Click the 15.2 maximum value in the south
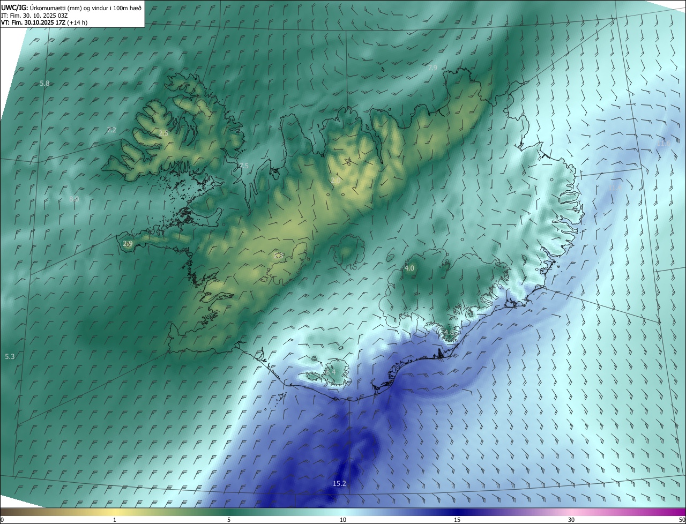This screenshot has height=524, width=686. click(340, 484)
